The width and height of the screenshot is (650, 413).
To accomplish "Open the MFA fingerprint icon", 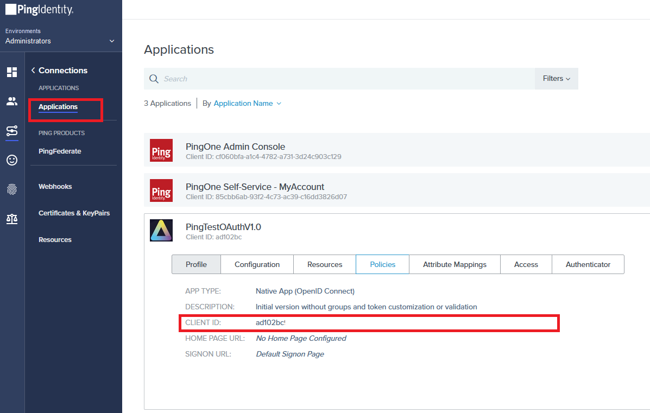I will (x=11, y=189).
